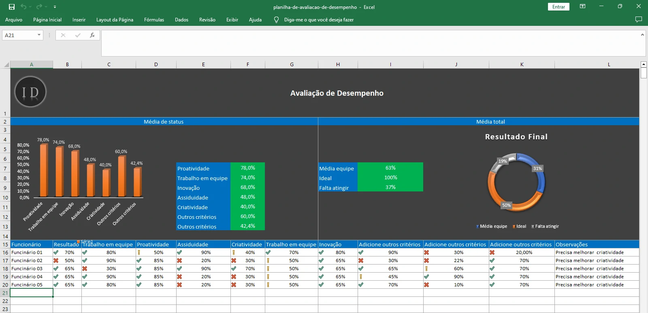Open the Arquivo menu
Viewport: 648px width, 313px height.
[x=14, y=20]
